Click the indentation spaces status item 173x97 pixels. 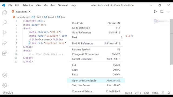pos(128,93)
